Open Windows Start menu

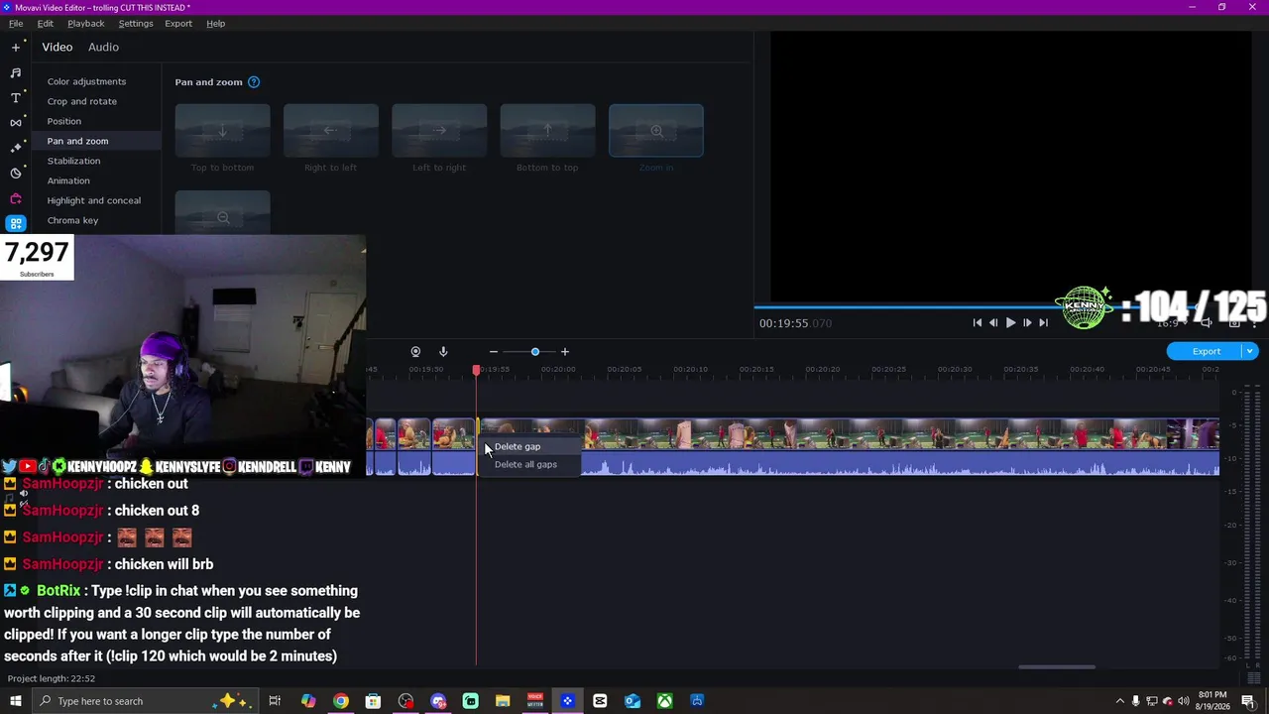pos(16,701)
